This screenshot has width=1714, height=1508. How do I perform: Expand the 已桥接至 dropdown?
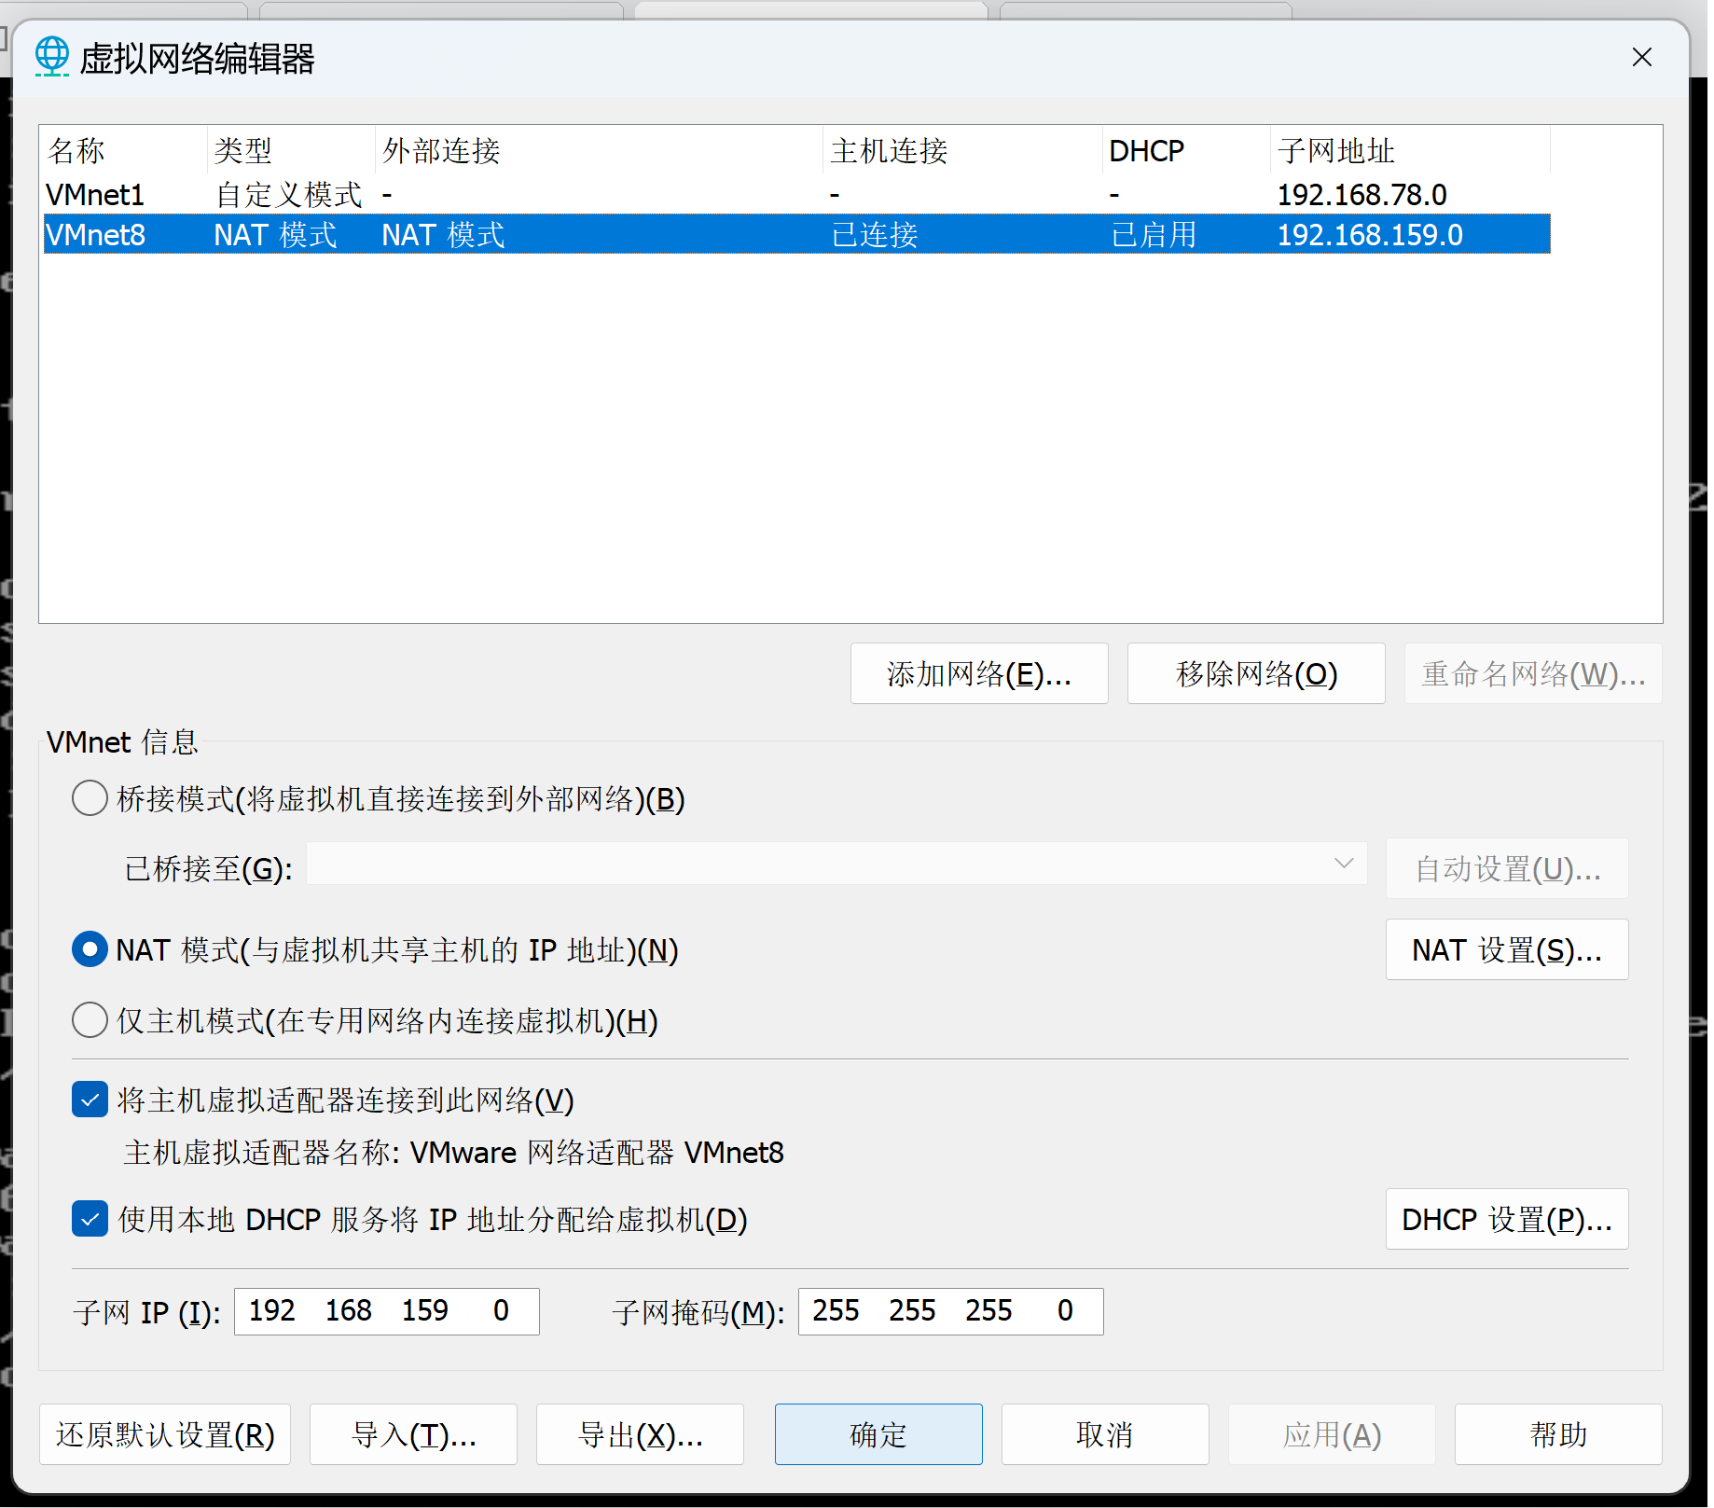1342,865
